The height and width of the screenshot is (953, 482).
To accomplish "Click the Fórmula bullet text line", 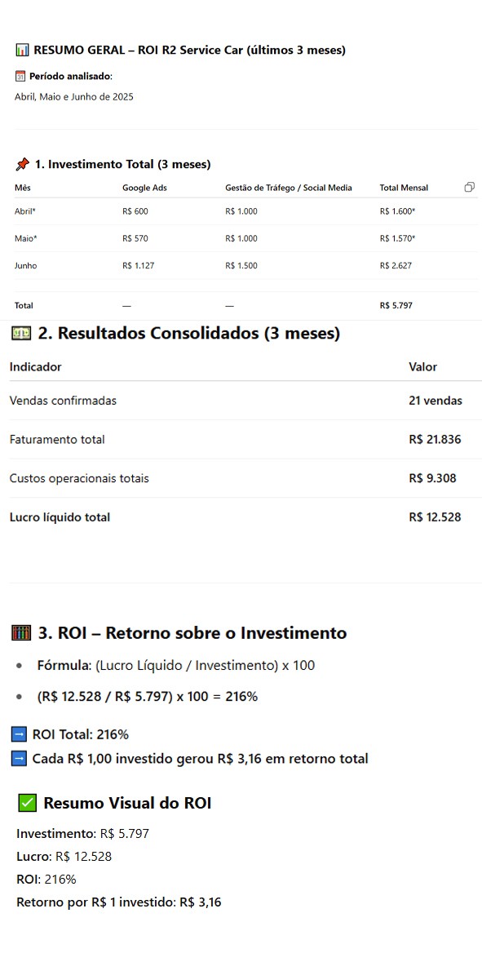I will pyautogui.click(x=175, y=666).
